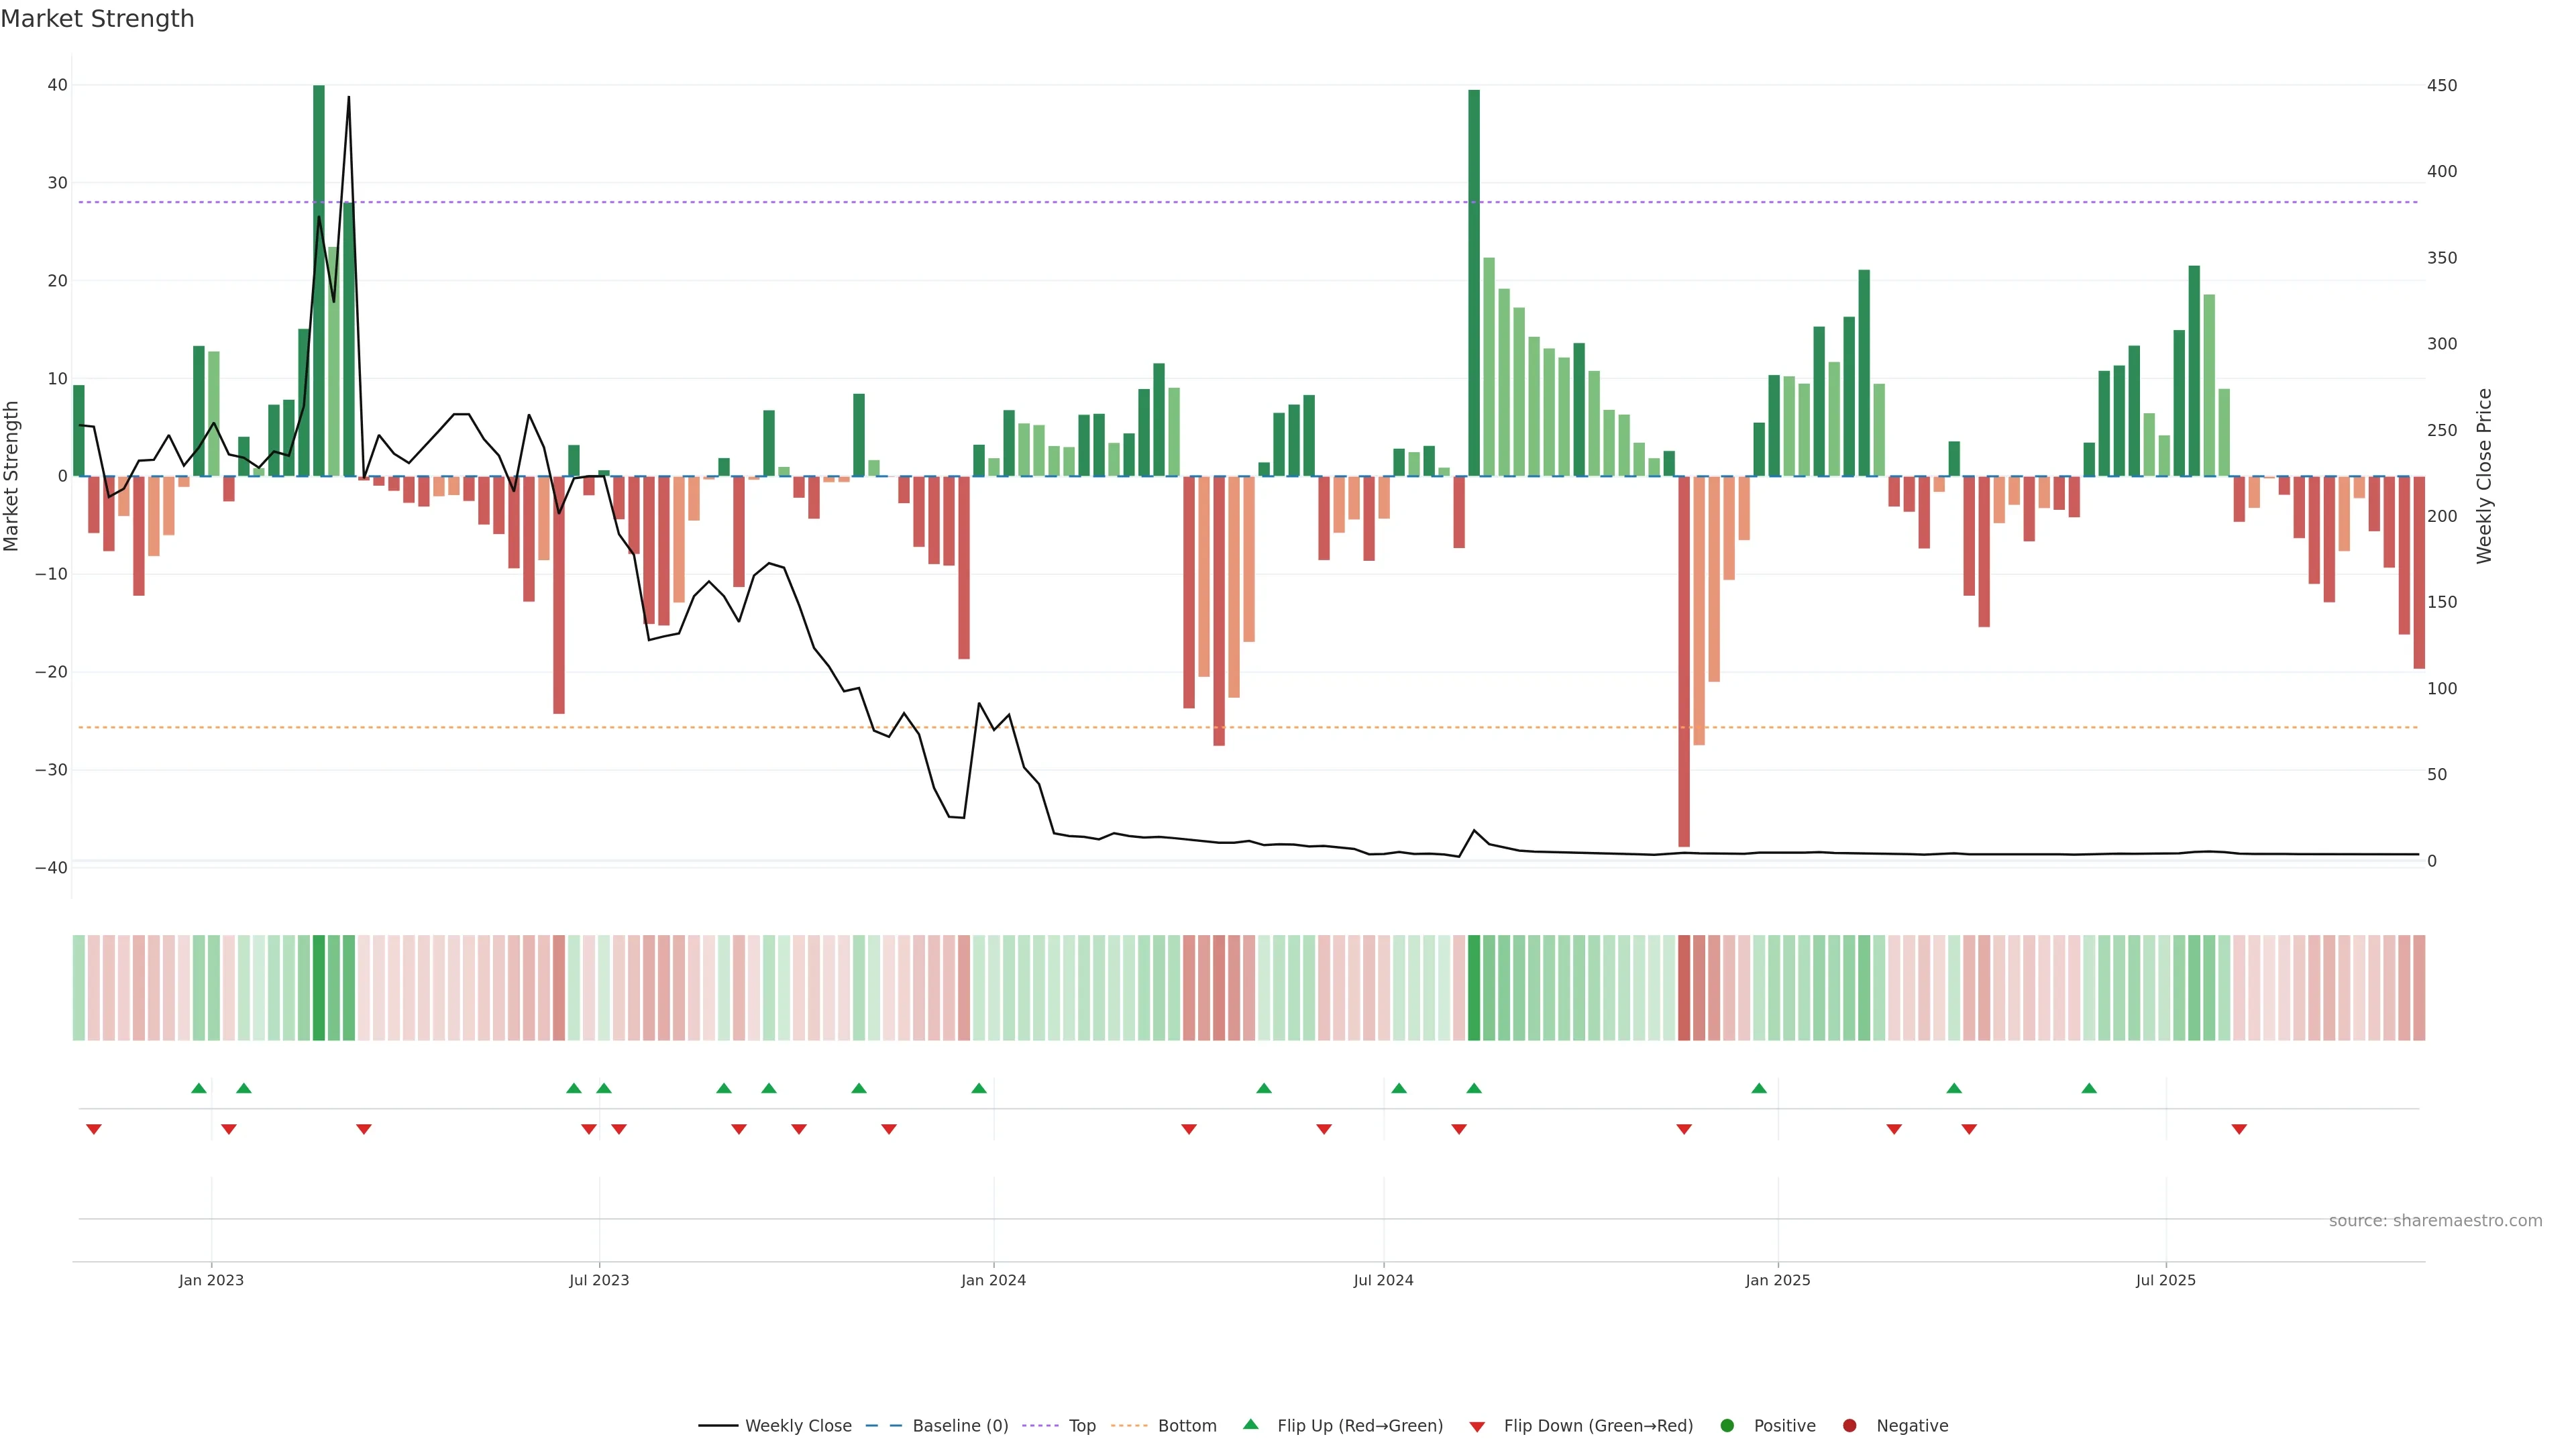The image size is (2576, 1449).
Task: Click the purple dotted Top threshold line
Action: click(1000, 202)
